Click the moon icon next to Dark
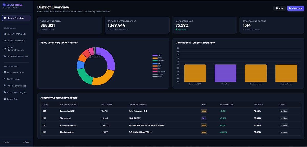307x147 pixels. click(x=24, y=142)
